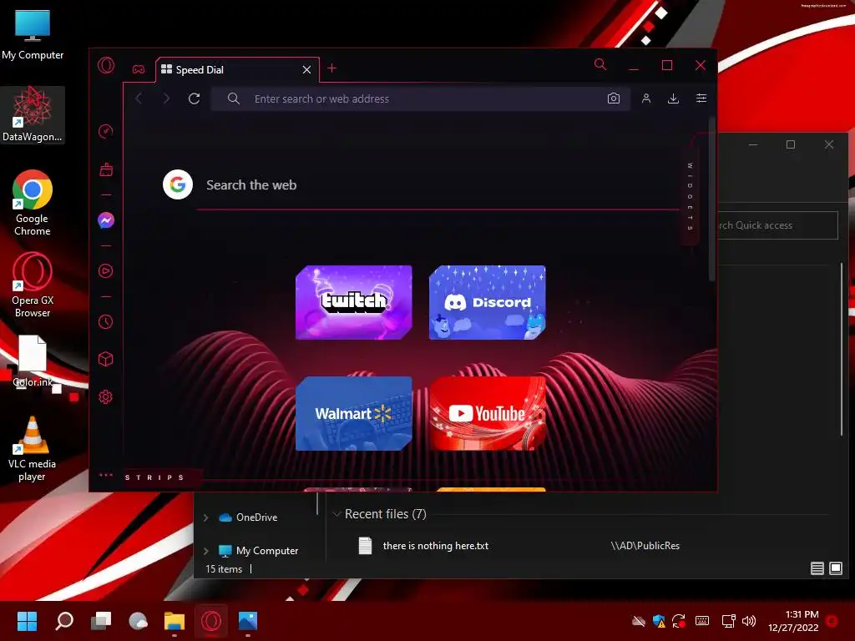
Task: Open the Photos app taskbar icon
Action: (x=248, y=620)
